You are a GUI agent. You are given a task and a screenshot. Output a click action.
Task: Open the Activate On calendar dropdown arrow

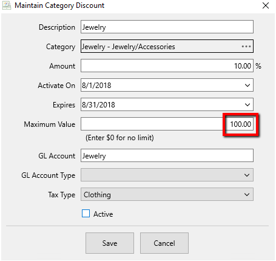pos(247,86)
